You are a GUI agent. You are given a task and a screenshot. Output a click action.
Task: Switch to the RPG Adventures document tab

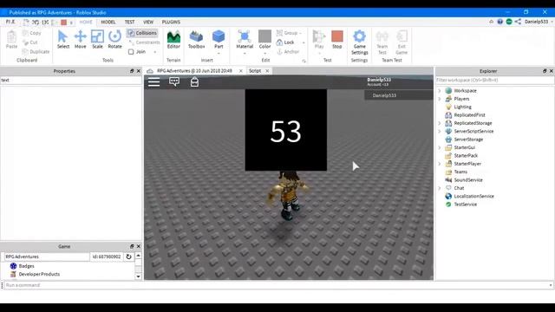[194, 71]
